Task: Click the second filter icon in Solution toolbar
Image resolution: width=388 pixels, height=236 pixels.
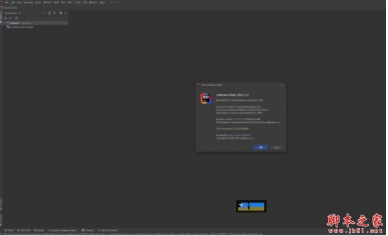Action: pos(10,18)
